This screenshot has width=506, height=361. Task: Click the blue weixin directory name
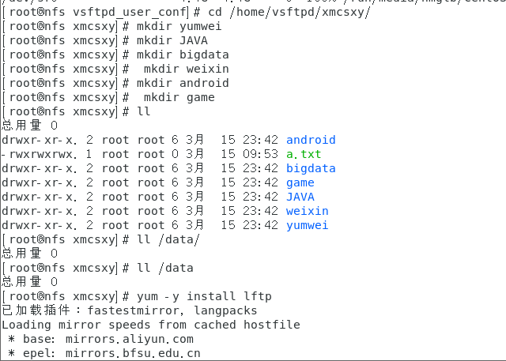pyautogui.click(x=308, y=211)
